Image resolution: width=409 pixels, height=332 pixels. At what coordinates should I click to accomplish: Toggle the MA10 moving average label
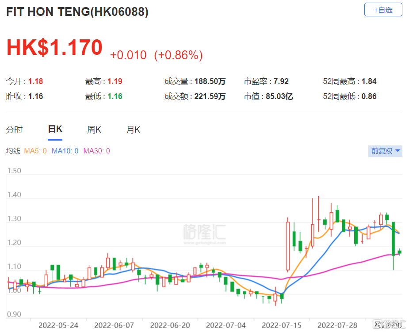(x=65, y=151)
